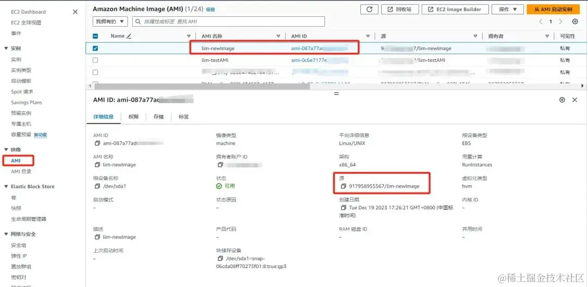
Task: Copy the 拥有者账户 ID value
Action: [x=220, y=165]
